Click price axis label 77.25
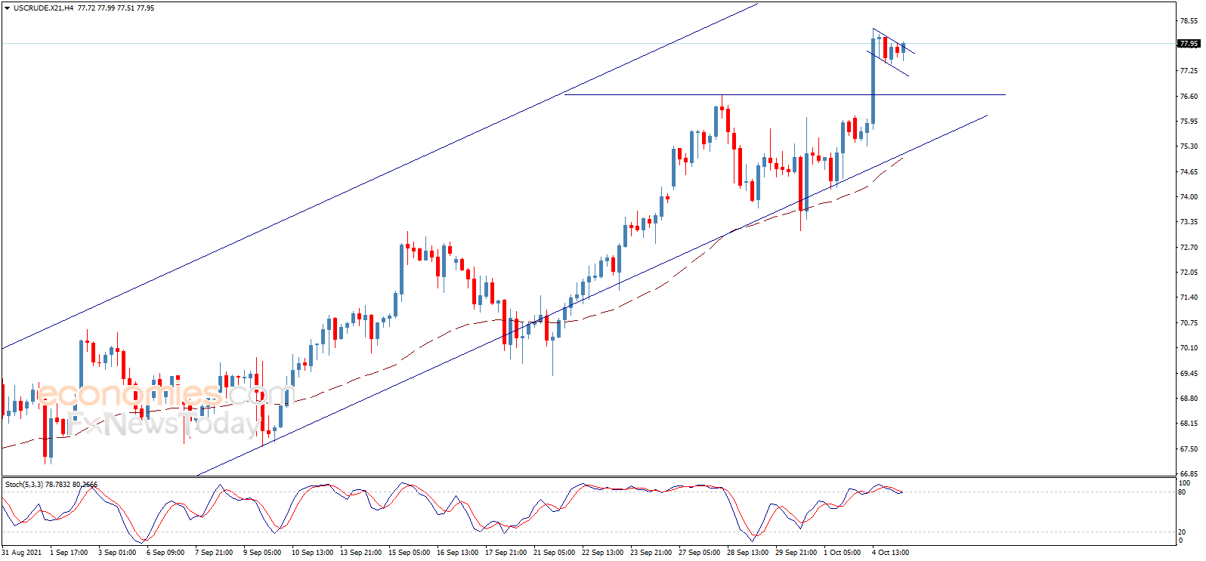 coord(1189,71)
